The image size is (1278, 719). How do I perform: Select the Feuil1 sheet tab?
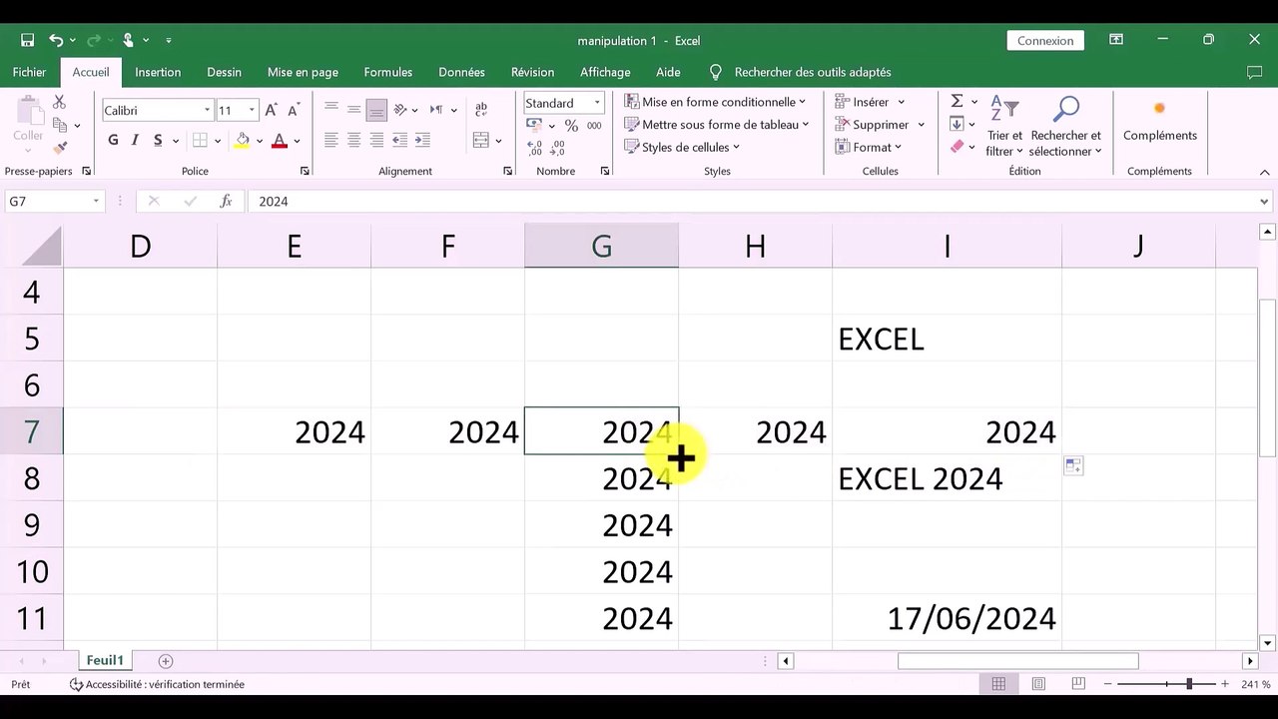click(x=105, y=661)
